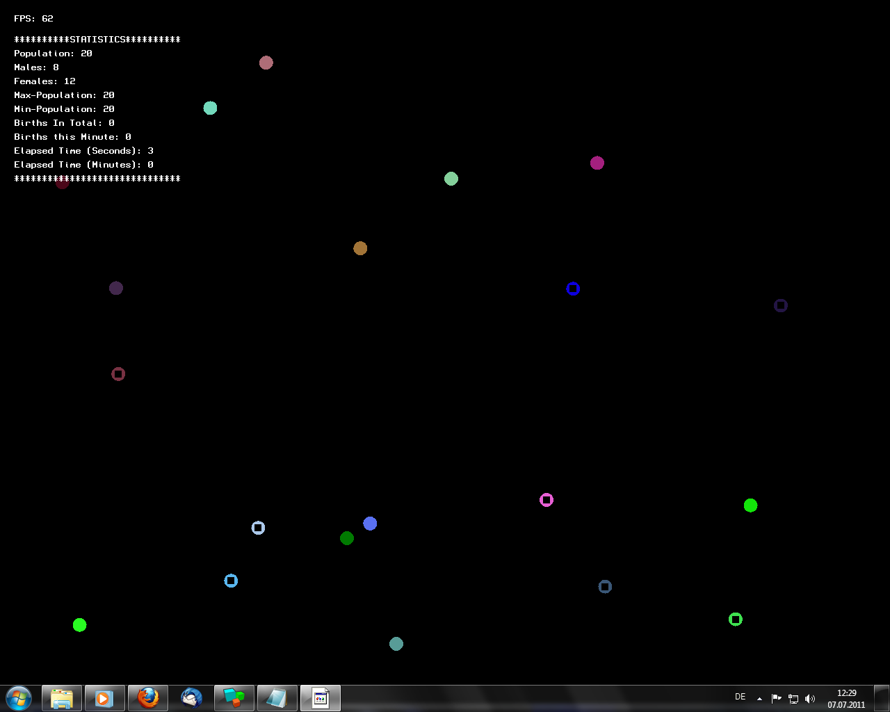The image size is (890, 712).
Task: Select the active simulation window taskbar button
Action: (321, 698)
